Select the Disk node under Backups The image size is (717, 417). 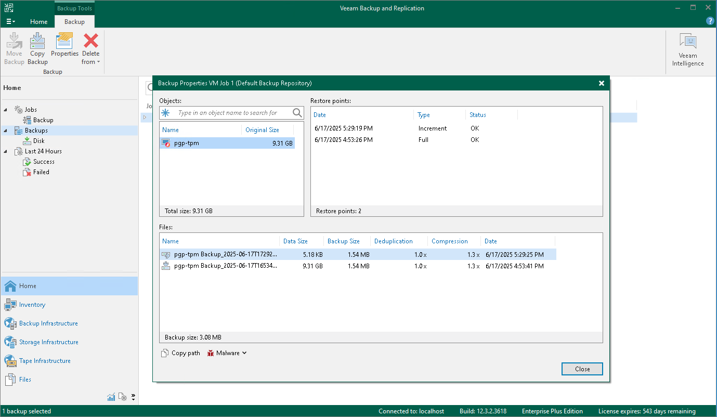[38, 141]
